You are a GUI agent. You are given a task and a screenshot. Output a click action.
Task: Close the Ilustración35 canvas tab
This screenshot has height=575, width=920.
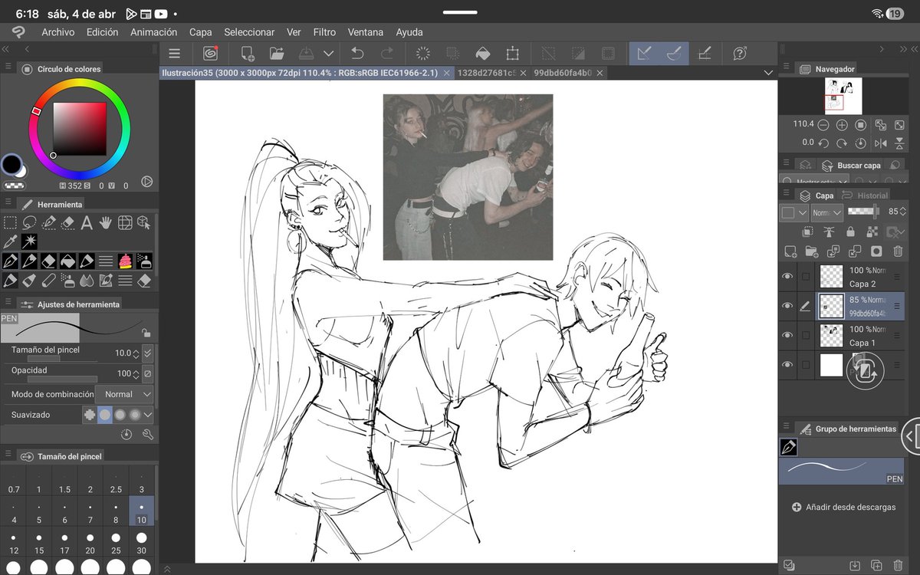448,73
